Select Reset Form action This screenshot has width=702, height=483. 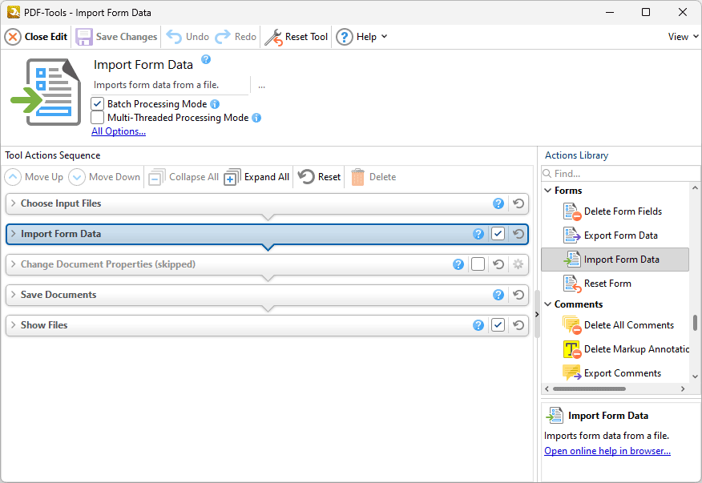pyautogui.click(x=615, y=284)
